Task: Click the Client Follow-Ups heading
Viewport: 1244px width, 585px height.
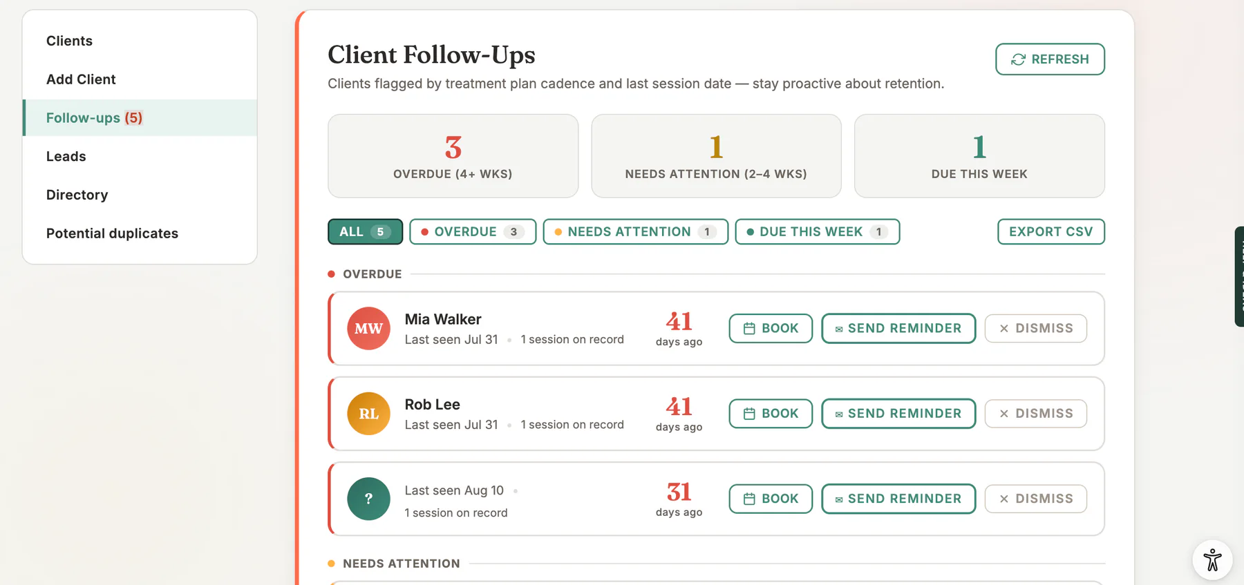Action: pos(431,55)
